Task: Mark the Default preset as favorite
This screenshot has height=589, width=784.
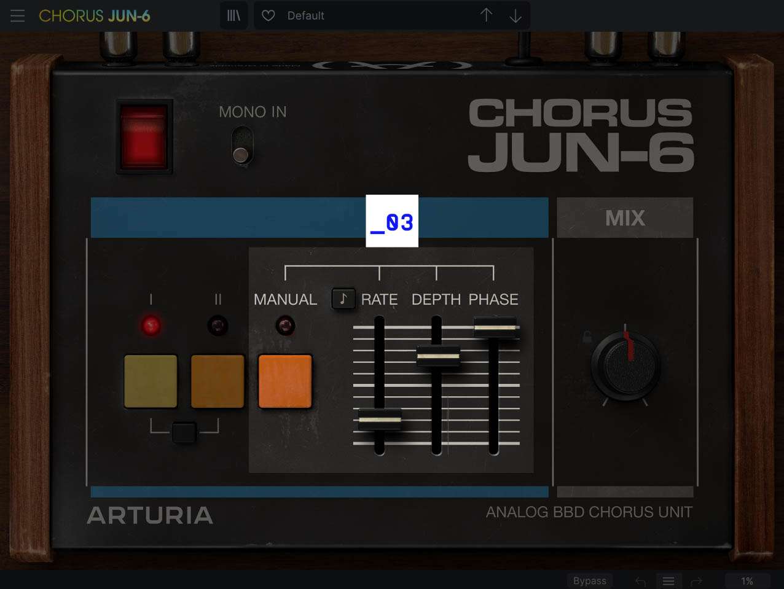Action: click(268, 15)
